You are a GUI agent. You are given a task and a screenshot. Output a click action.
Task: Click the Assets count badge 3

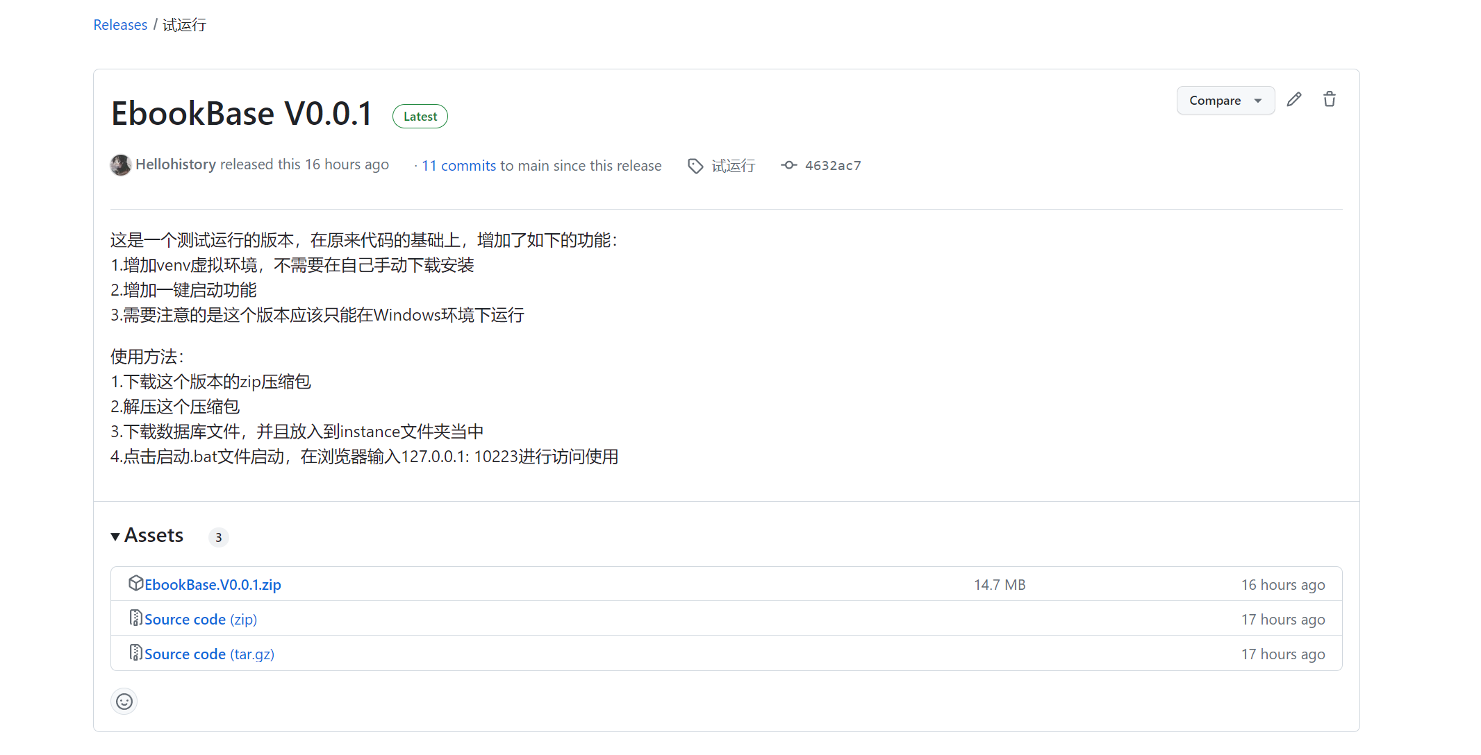pos(218,537)
